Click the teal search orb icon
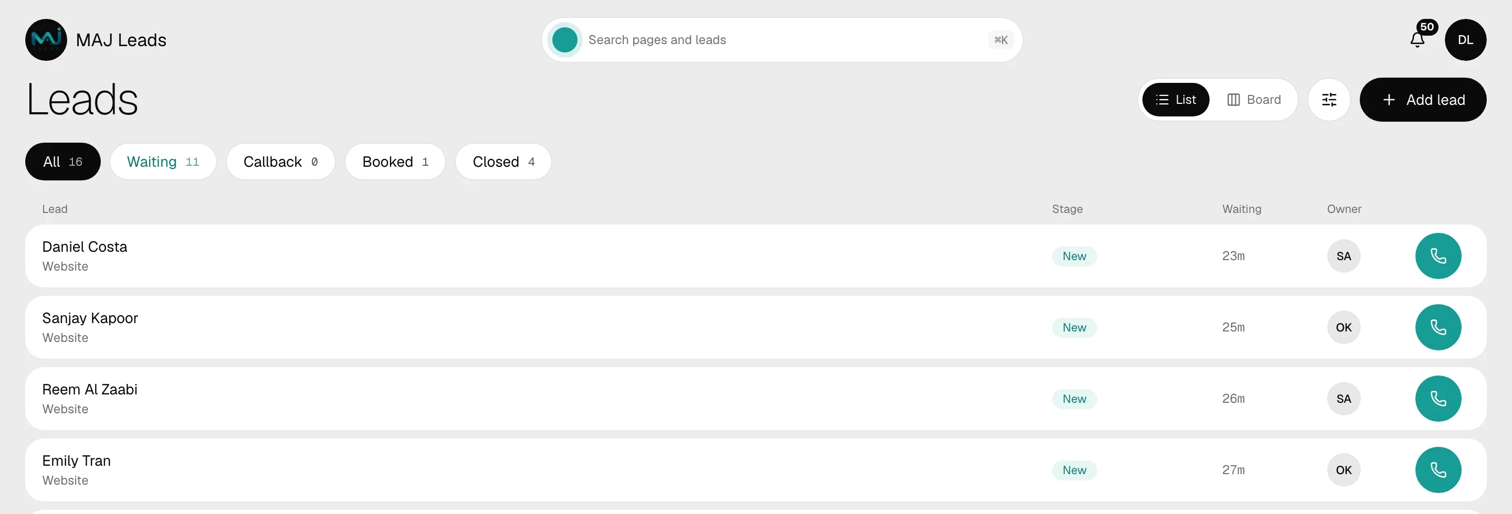 (565, 40)
